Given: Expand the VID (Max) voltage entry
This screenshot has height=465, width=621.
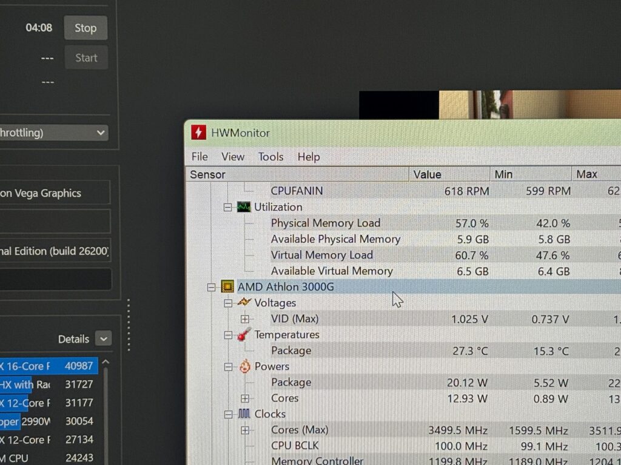Looking at the screenshot, I should tap(244, 319).
